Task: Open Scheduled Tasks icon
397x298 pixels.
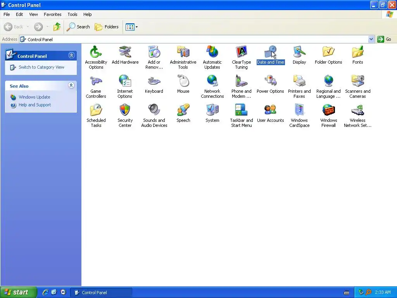Action: coord(96,110)
